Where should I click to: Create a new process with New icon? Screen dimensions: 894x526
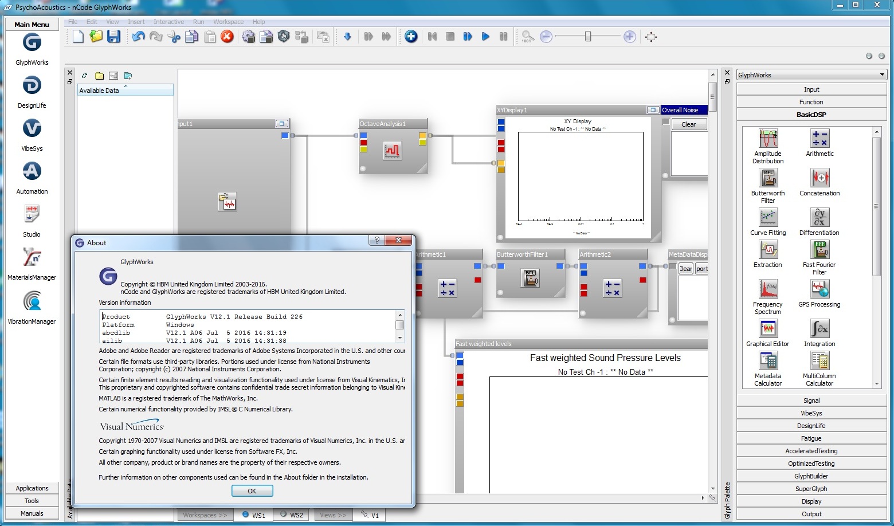coord(78,37)
